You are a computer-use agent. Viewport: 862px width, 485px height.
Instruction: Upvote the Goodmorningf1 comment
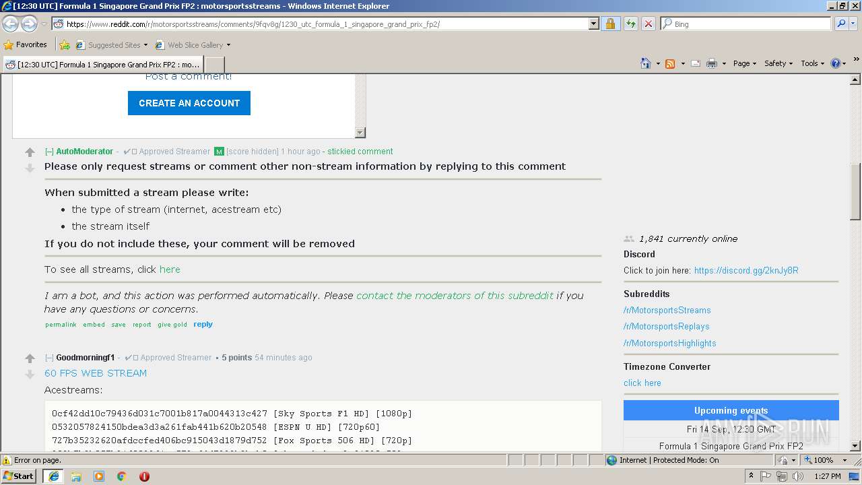(30, 358)
